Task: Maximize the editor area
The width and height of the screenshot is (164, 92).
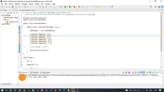Action: pos(162,10)
